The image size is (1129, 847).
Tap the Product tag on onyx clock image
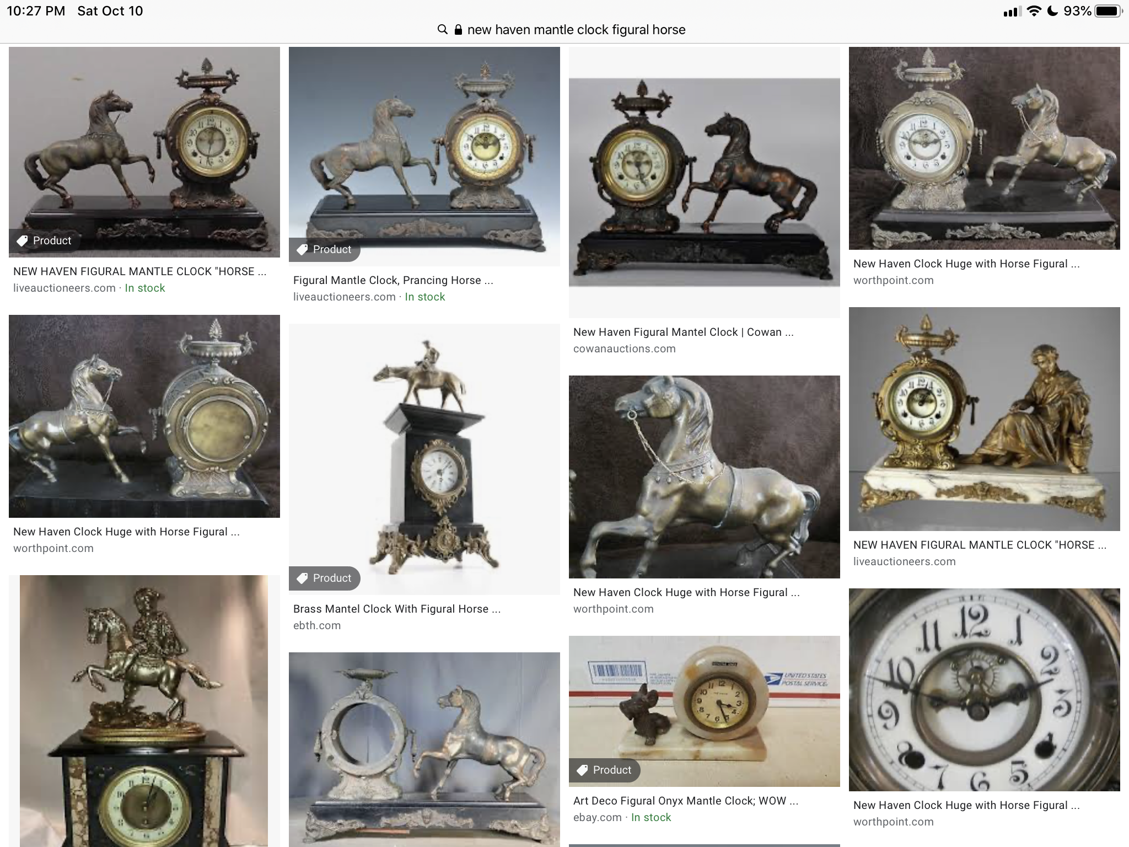pyautogui.click(x=605, y=770)
